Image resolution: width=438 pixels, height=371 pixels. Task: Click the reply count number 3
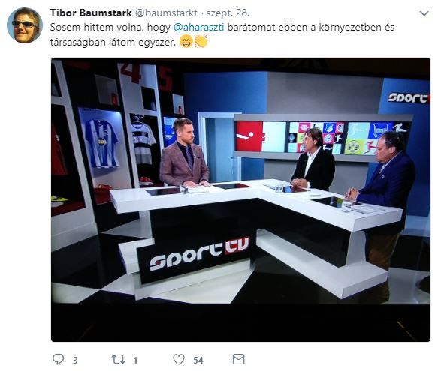tap(75, 360)
